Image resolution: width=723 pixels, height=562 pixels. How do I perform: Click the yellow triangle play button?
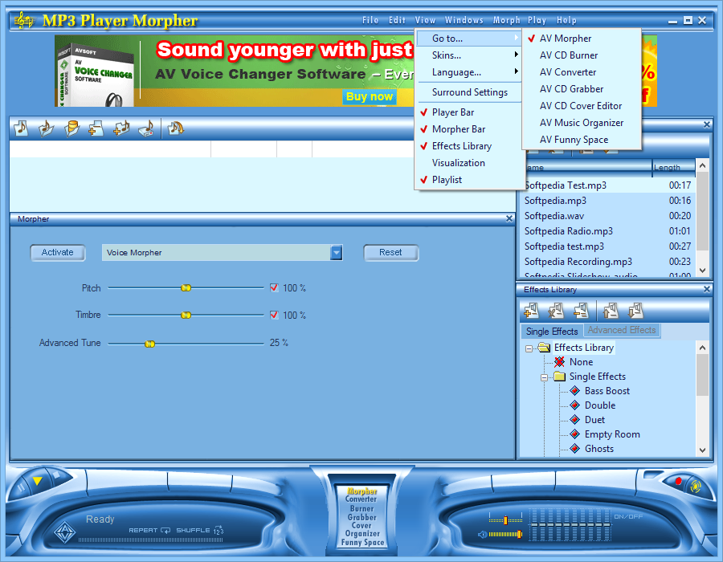click(37, 481)
